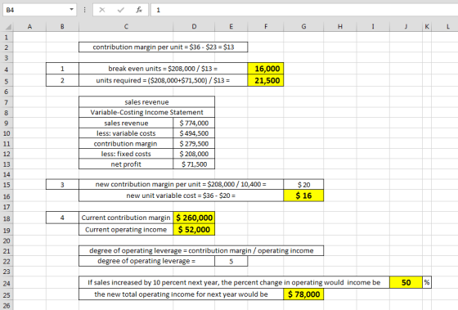Select column F header

coord(266,27)
